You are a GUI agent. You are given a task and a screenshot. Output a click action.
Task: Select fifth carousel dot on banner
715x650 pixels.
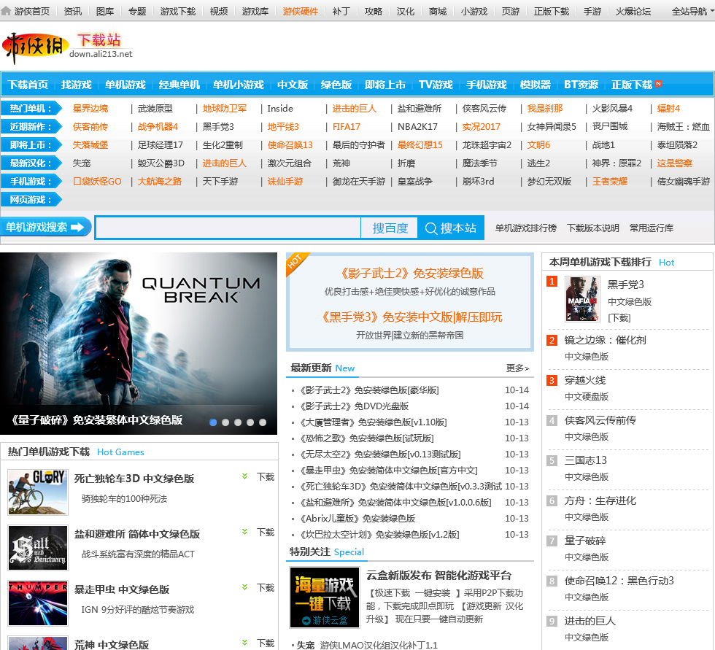263,422
